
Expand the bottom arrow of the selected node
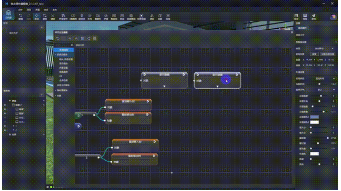pos(217,86)
